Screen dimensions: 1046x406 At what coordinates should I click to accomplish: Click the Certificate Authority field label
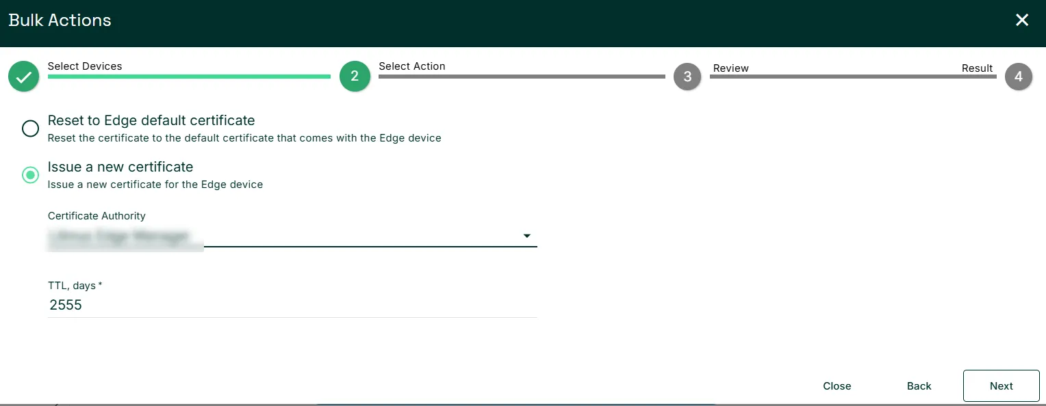click(97, 216)
